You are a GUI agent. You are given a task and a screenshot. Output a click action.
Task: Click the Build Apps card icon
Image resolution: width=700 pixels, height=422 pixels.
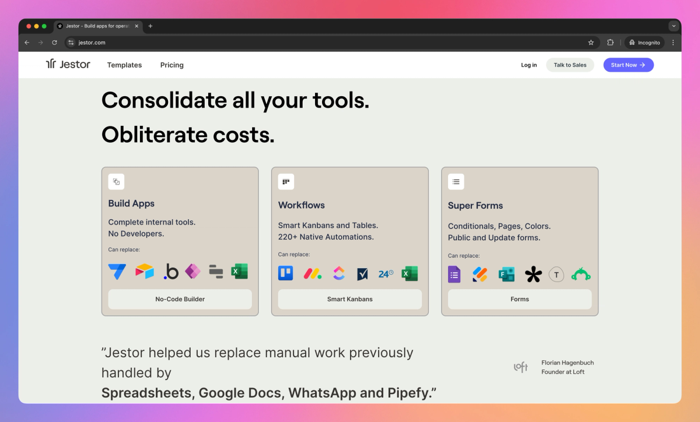[x=116, y=182]
